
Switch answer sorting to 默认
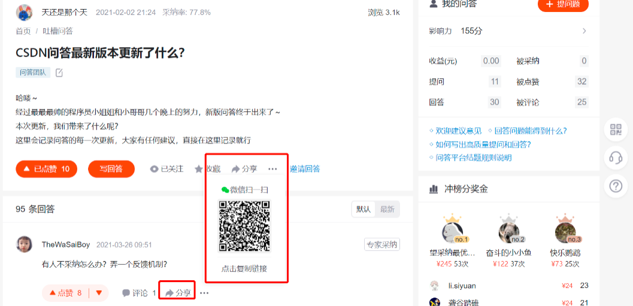click(x=364, y=209)
